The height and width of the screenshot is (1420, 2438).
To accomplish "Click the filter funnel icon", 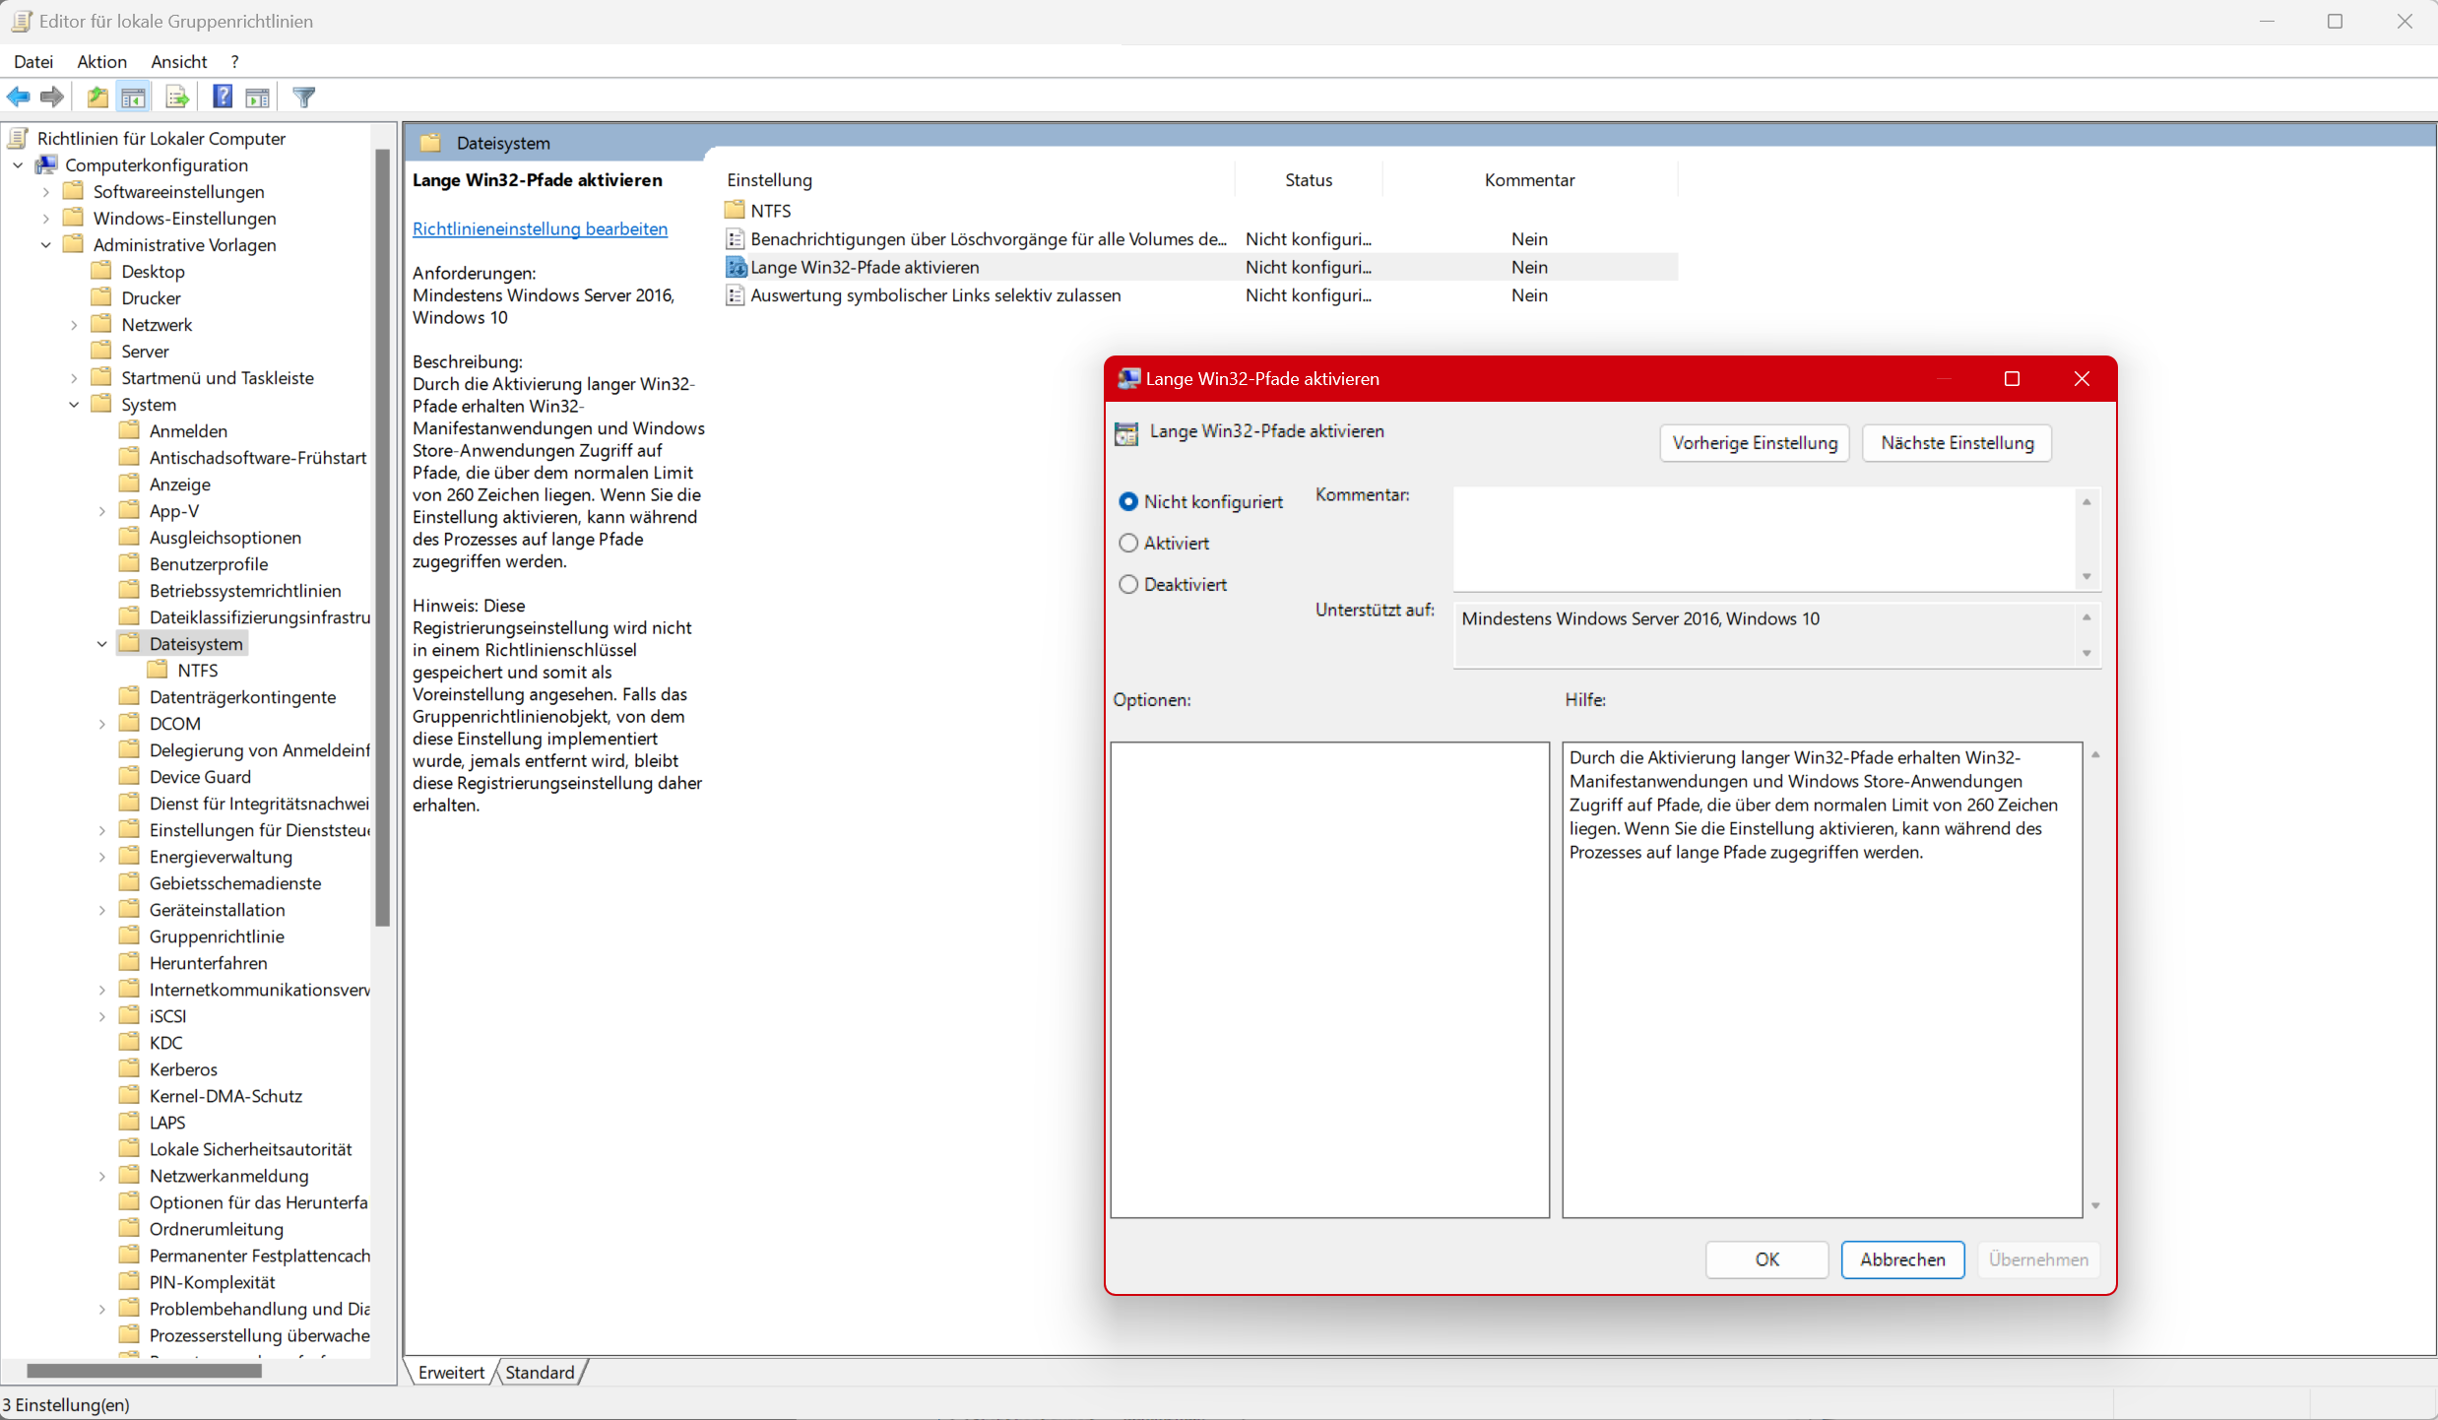I will pyautogui.click(x=304, y=97).
